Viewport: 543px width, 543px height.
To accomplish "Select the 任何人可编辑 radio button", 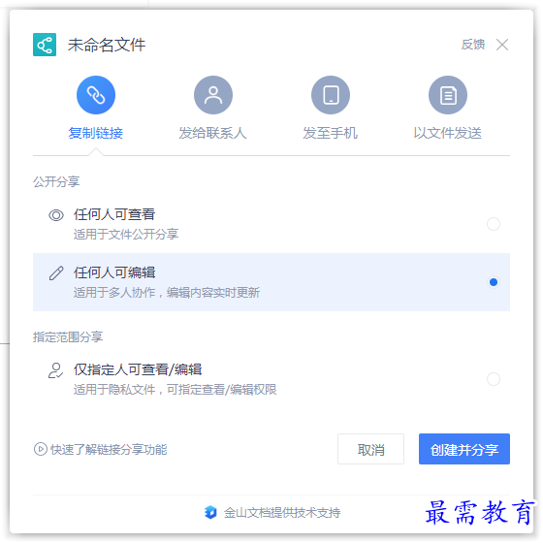I will point(494,282).
